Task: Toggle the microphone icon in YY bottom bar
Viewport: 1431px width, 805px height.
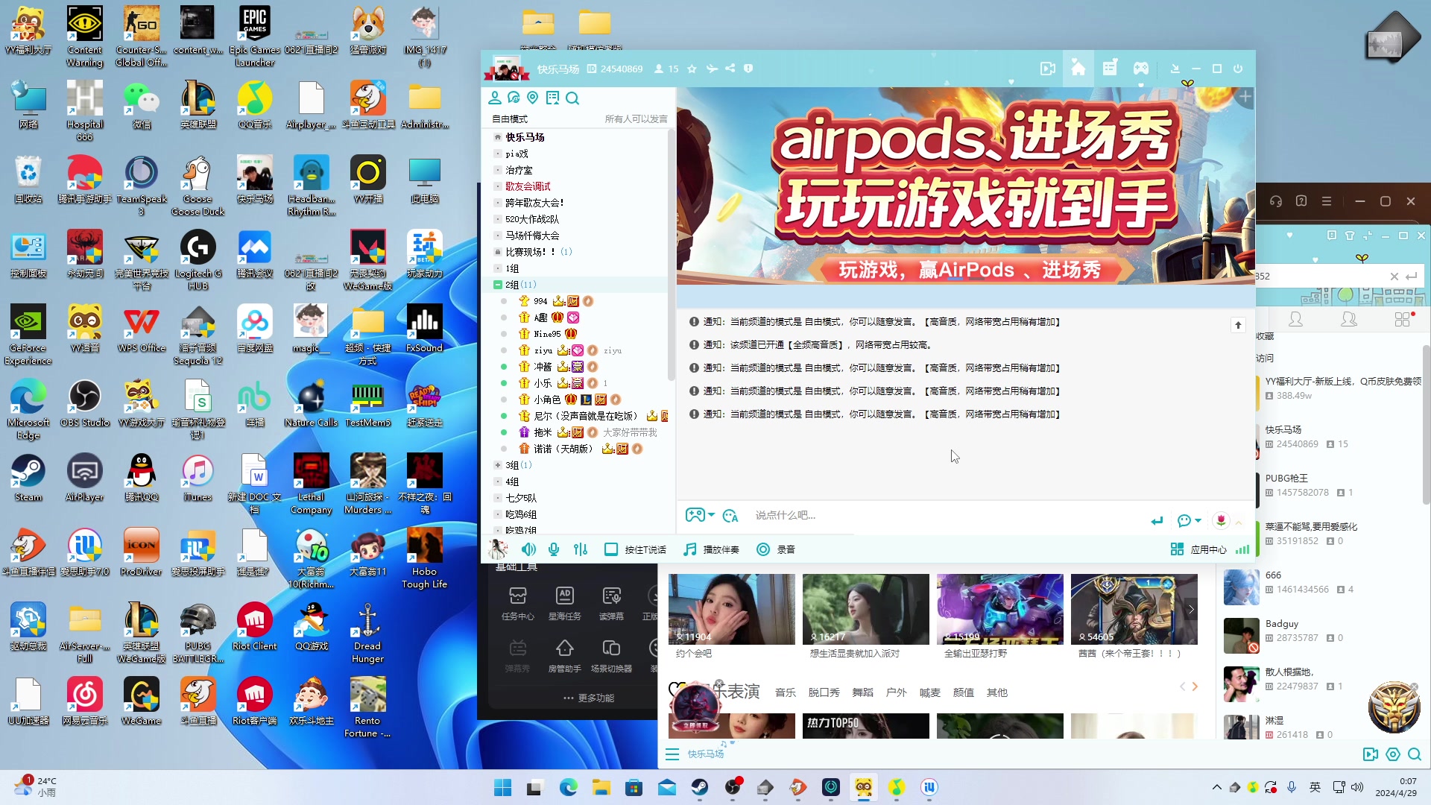Action: click(x=554, y=549)
